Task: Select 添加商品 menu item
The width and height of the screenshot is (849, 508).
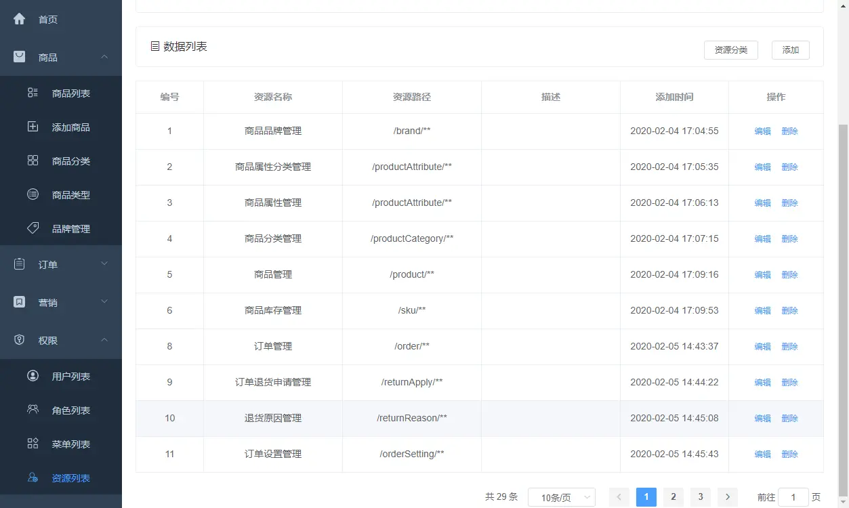Action: point(61,127)
